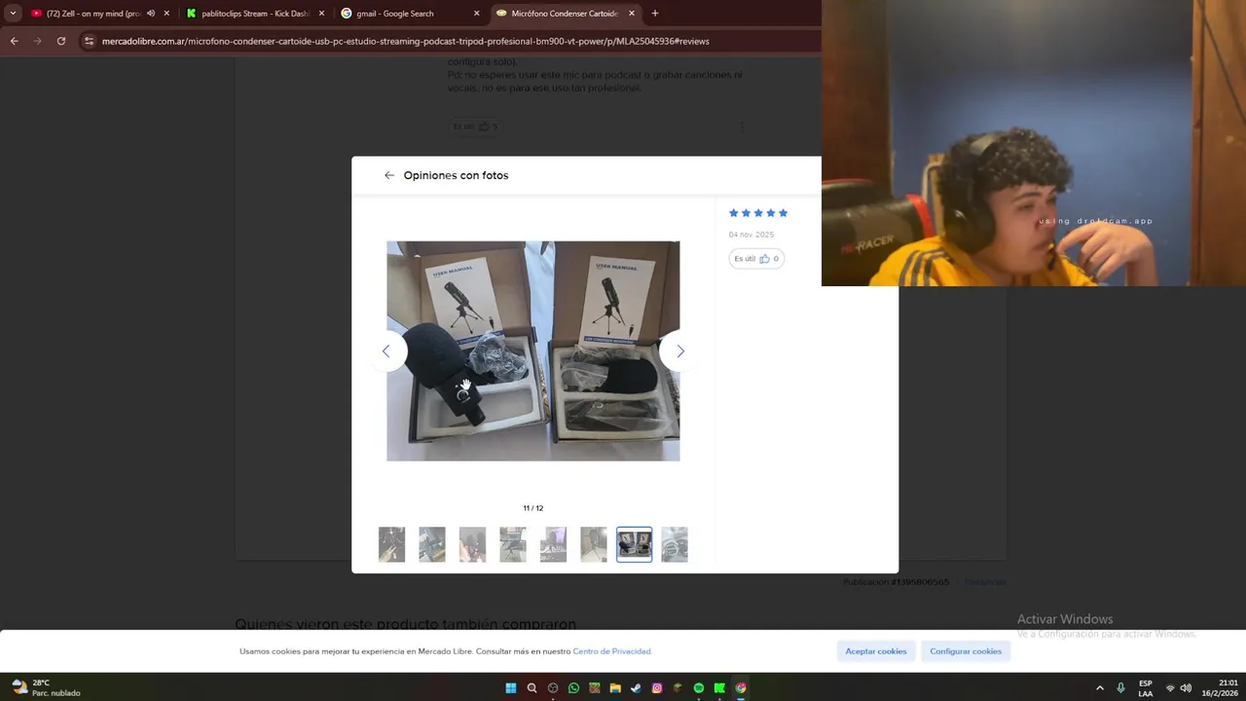Screen dimensions: 1246x701
Task: Go forward one page in browser
Action: coord(37,41)
